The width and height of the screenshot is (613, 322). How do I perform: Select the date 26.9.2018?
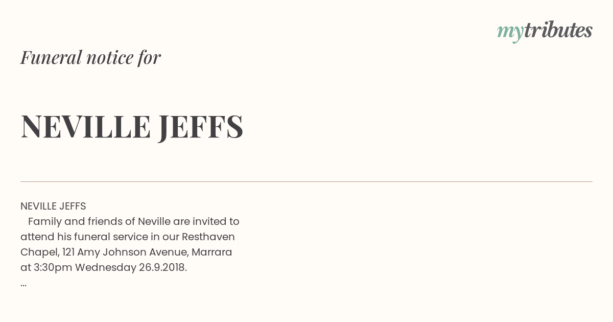pyautogui.click(x=163, y=267)
